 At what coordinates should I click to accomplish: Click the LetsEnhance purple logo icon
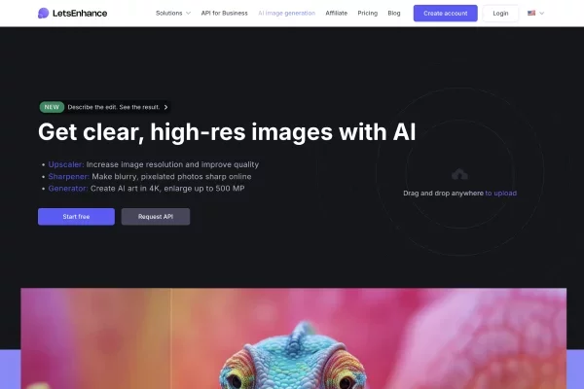coord(43,13)
